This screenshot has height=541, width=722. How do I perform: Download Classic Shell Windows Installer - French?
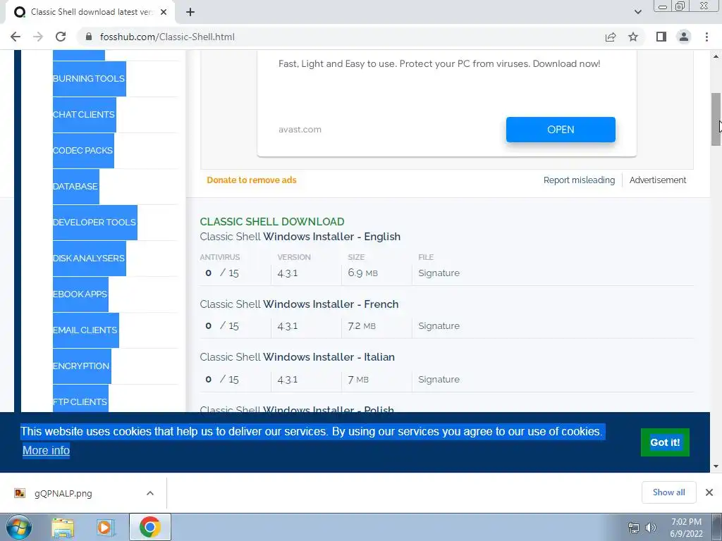click(299, 304)
